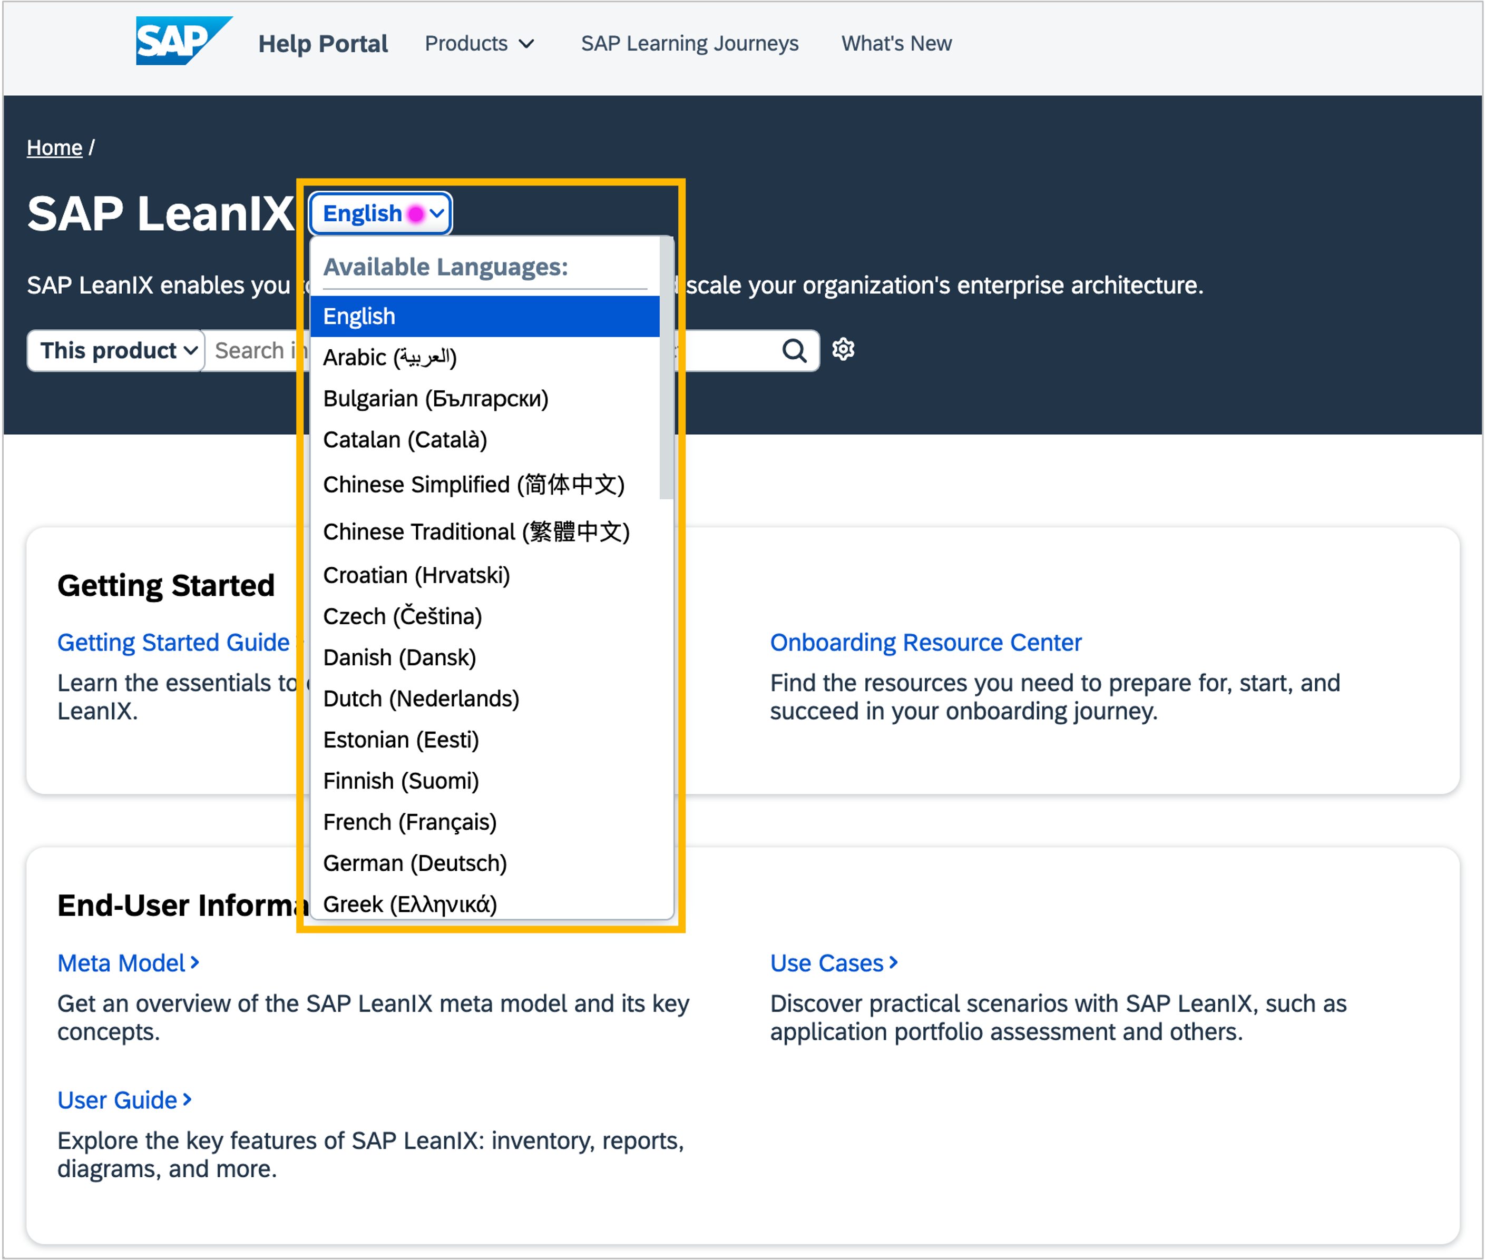Collapse the English language selector
This screenshot has width=1485, height=1260.
click(381, 213)
